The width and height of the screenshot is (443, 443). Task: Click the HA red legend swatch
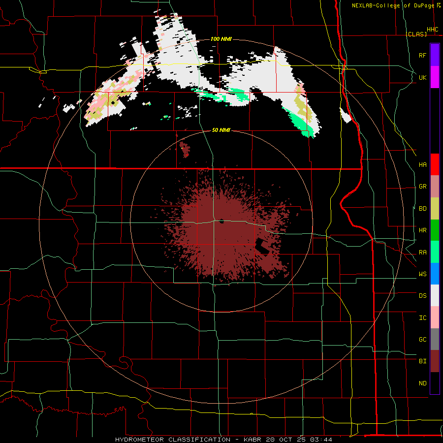[435, 164]
